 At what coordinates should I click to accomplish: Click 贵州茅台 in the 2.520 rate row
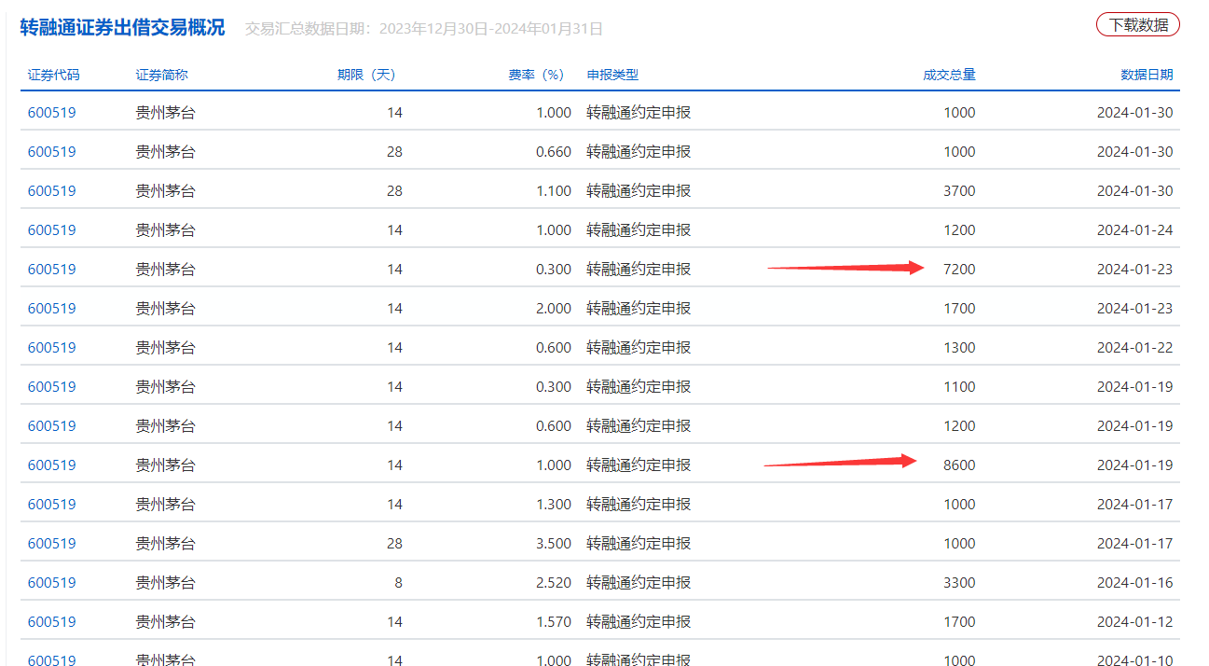pos(165,583)
